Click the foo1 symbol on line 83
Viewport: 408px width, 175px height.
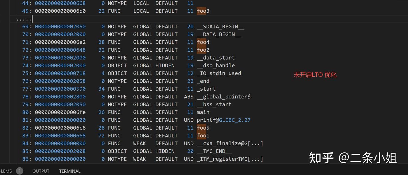click(203, 136)
